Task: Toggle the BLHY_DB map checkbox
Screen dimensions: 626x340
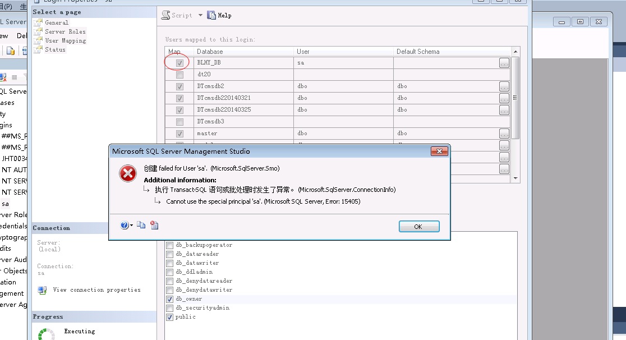Action: [x=179, y=63]
